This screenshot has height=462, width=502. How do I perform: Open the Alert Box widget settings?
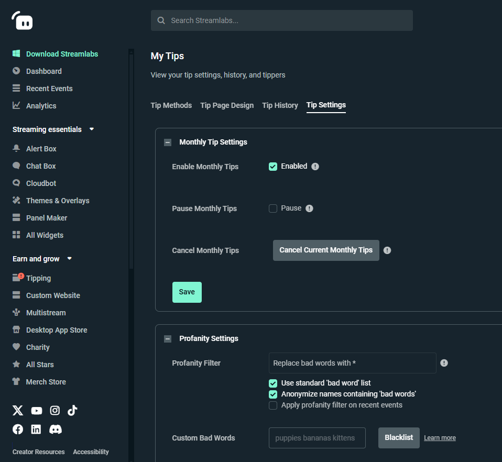coord(40,148)
